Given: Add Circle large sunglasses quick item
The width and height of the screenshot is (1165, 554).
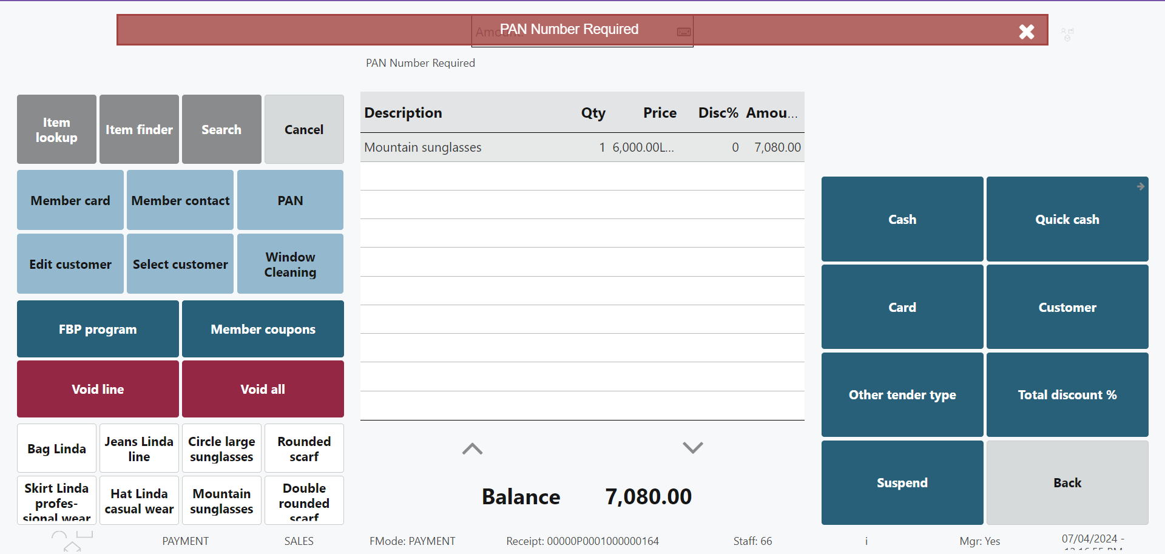Looking at the screenshot, I should point(221,449).
